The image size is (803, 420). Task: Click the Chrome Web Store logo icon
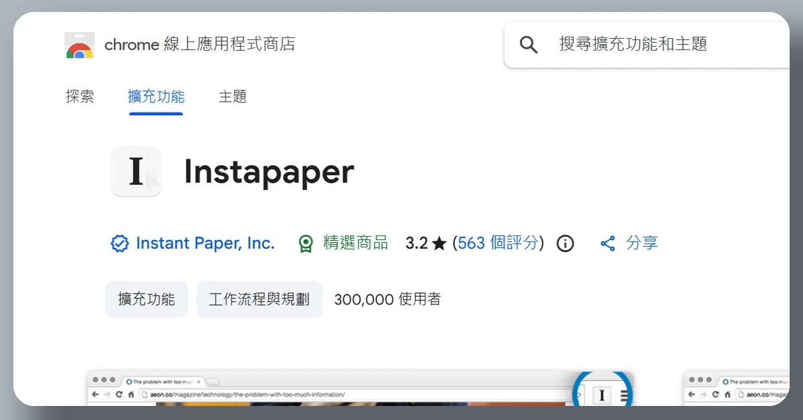point(79,45)
